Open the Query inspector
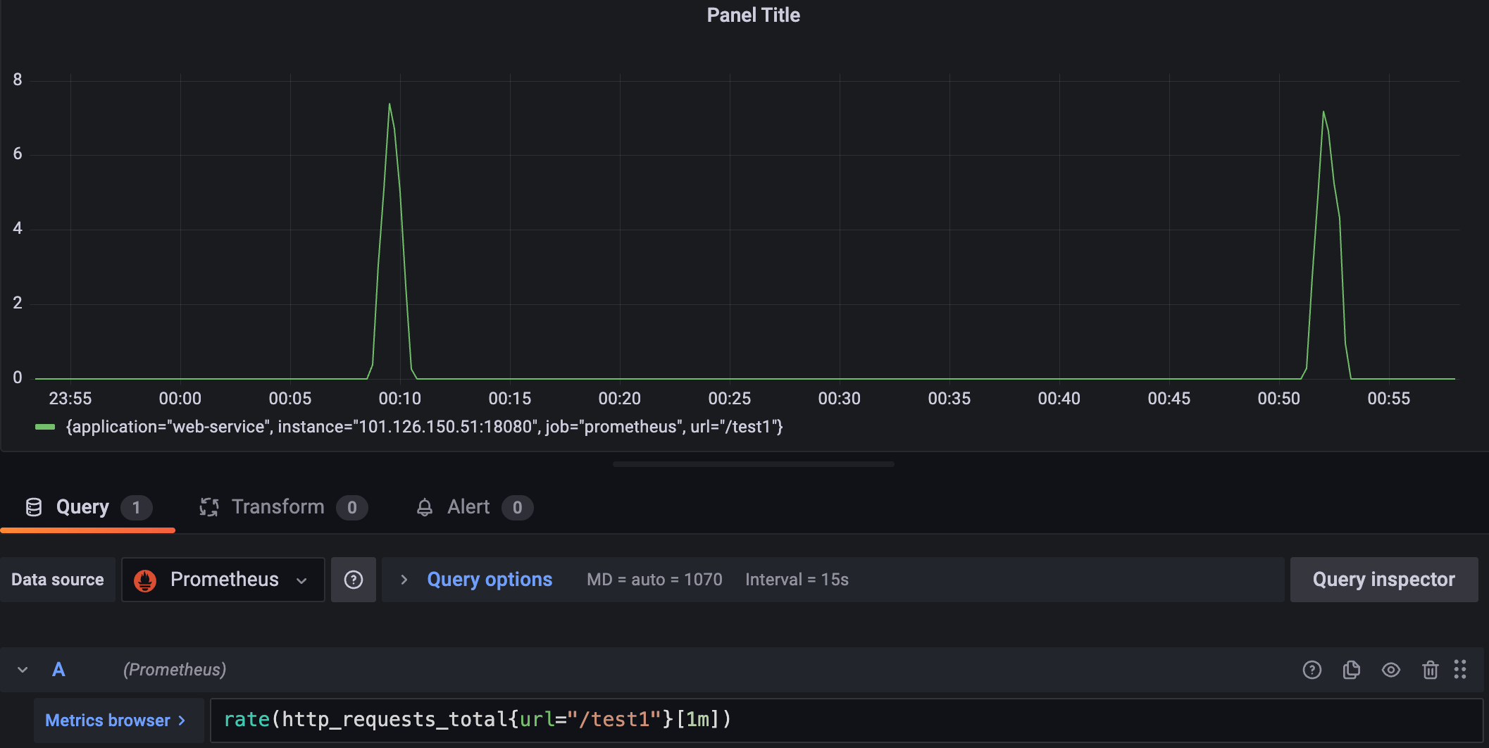Viewport: 1489px width, 748px height. (x=1383, y=580)
